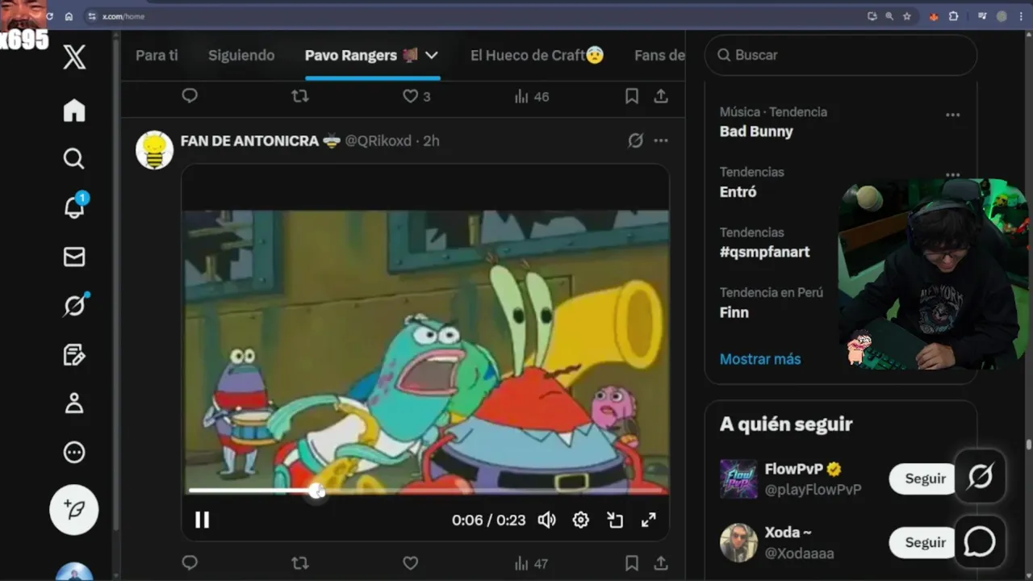
Task: Share the SpongeBob video post
Action: pyautogui.click(x=661, y=563)
